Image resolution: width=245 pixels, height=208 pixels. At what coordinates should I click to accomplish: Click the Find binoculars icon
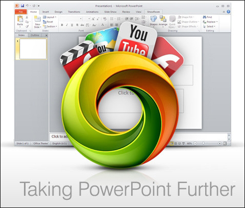(x=205, y=17)
